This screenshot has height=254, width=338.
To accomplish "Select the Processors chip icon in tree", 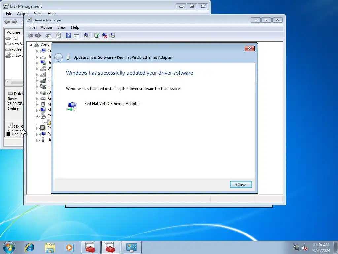I will pyautogui.click(x=43, y=128).
